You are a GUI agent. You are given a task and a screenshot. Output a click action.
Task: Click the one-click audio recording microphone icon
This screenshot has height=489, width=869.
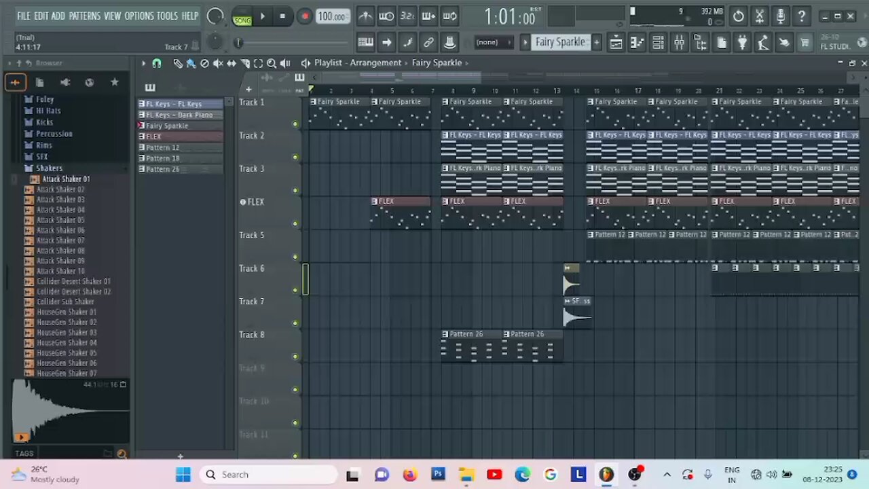tap(781, 16)
